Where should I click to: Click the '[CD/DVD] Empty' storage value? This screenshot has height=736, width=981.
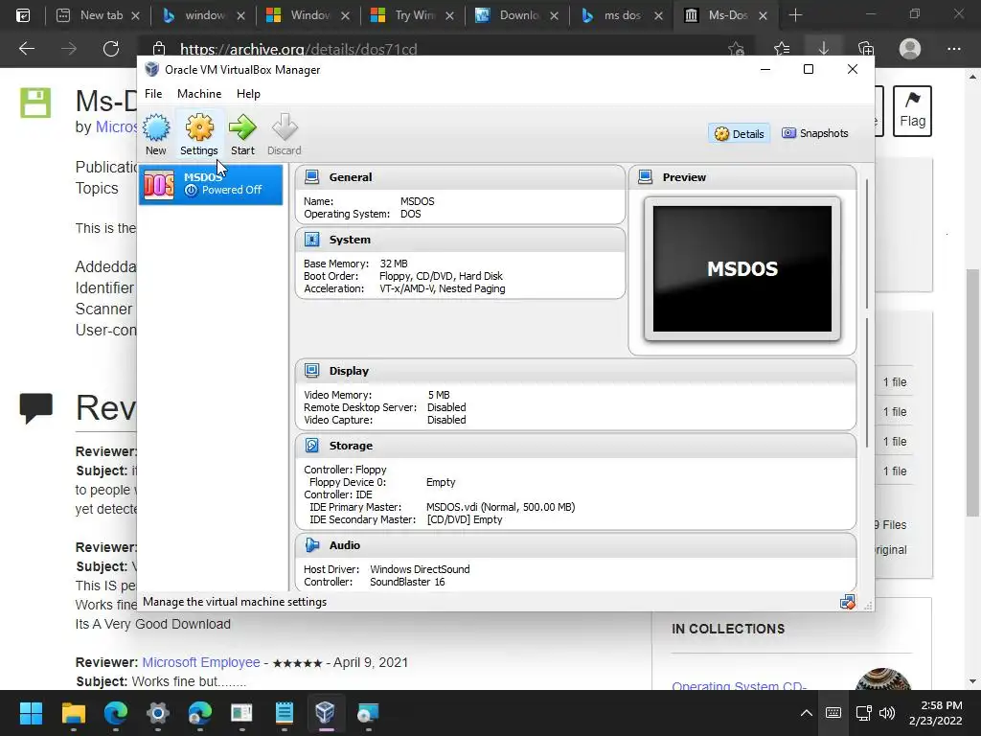point(465,519)
